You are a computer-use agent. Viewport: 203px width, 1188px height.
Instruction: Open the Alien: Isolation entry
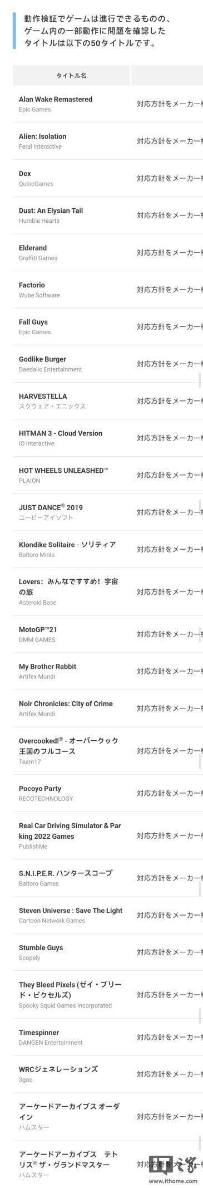pos(42,136)
